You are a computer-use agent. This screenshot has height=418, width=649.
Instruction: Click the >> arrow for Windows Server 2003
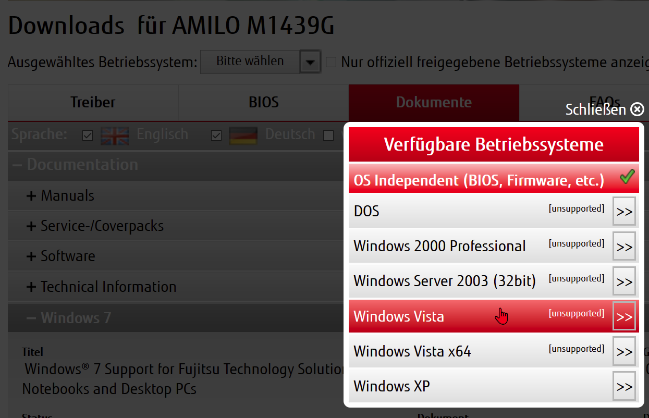624,281
